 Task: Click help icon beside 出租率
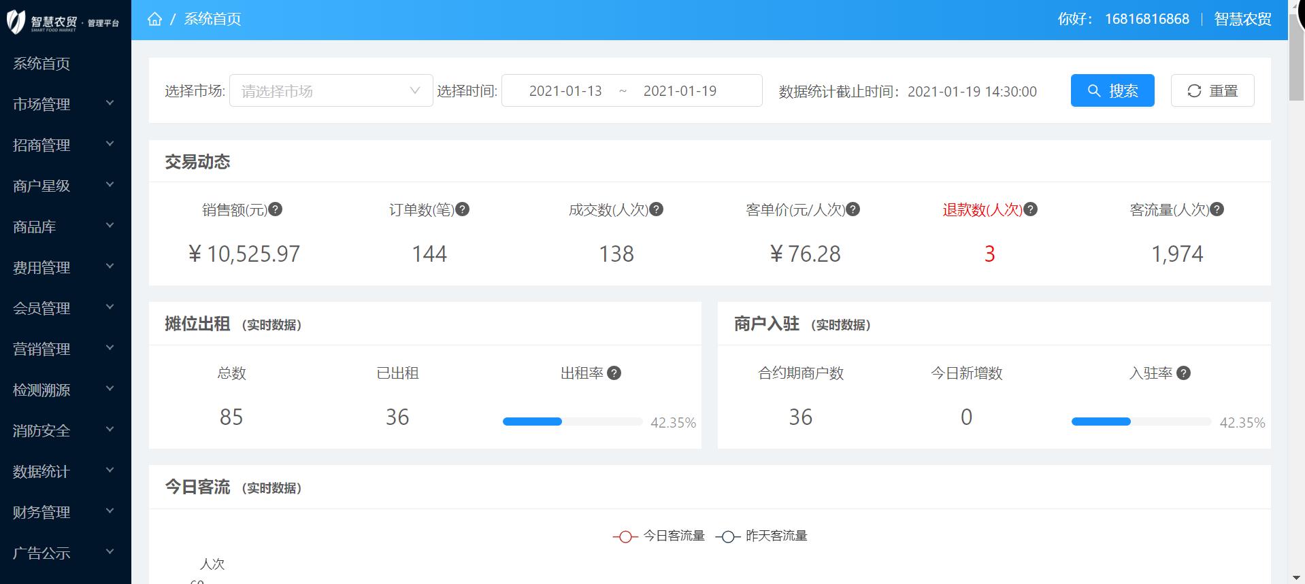click(x=614, y=373)
